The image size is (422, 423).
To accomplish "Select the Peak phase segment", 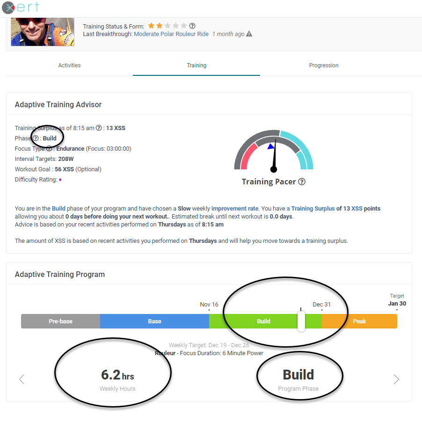I will (x=359, y=321).
